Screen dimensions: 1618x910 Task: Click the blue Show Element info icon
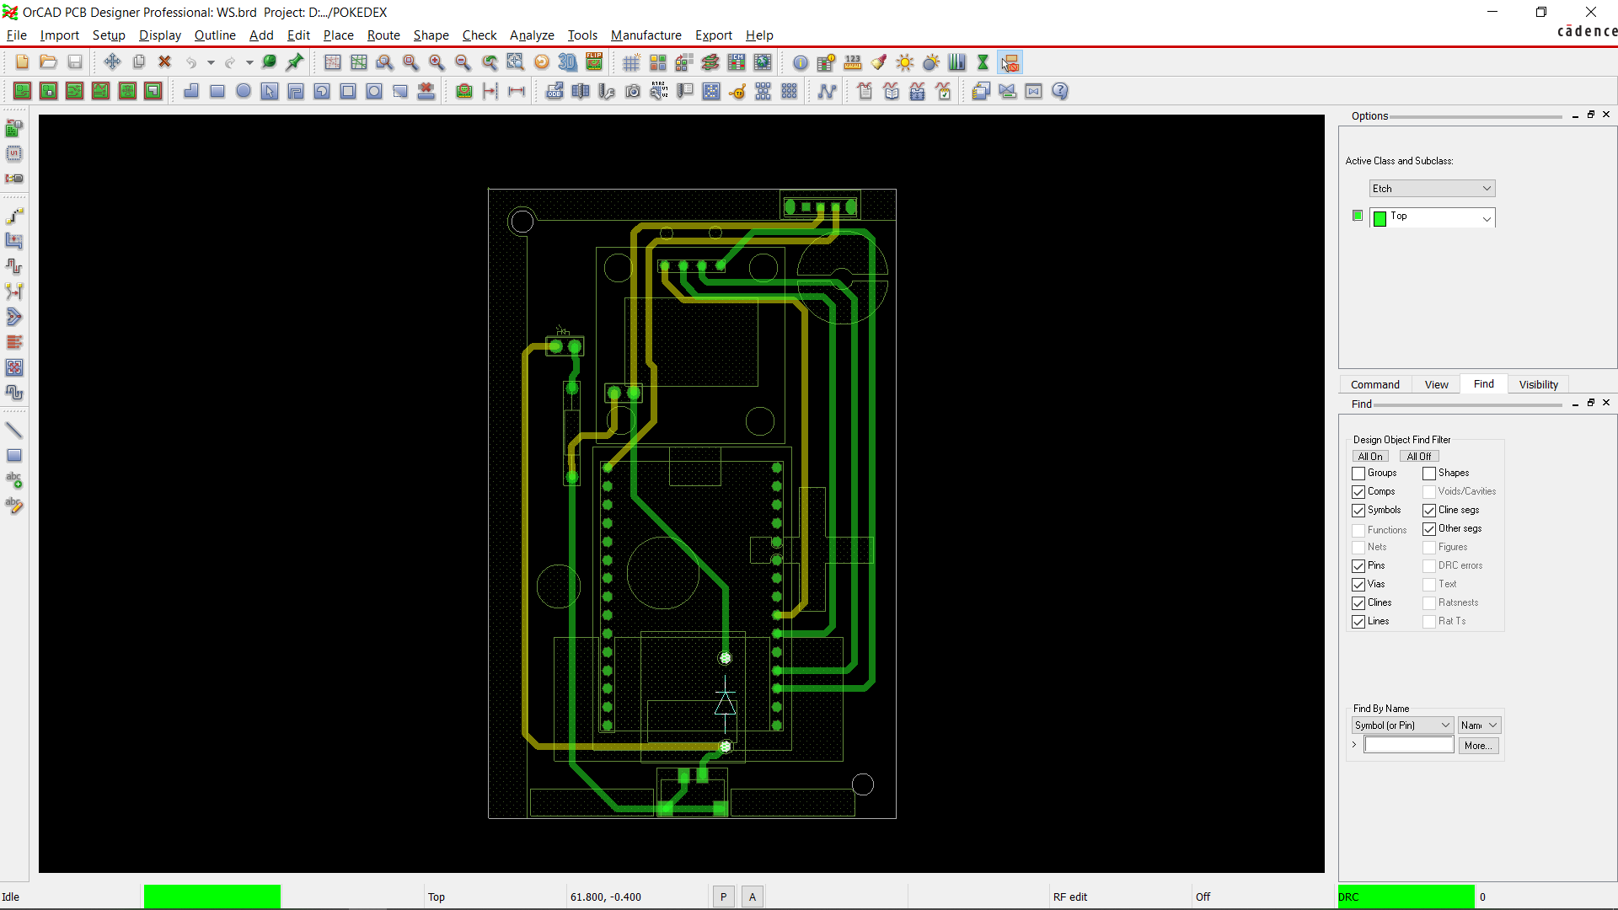pyautogui.click(x=801, y=62)
